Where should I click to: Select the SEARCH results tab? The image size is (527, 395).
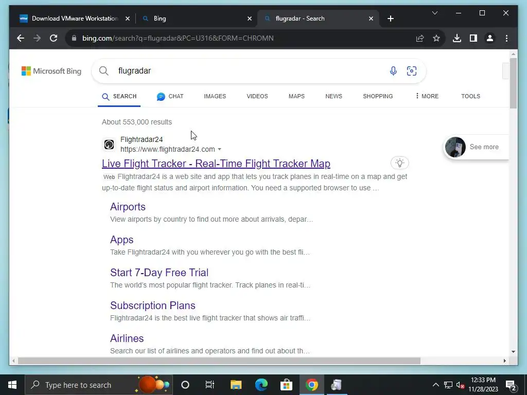119,96
